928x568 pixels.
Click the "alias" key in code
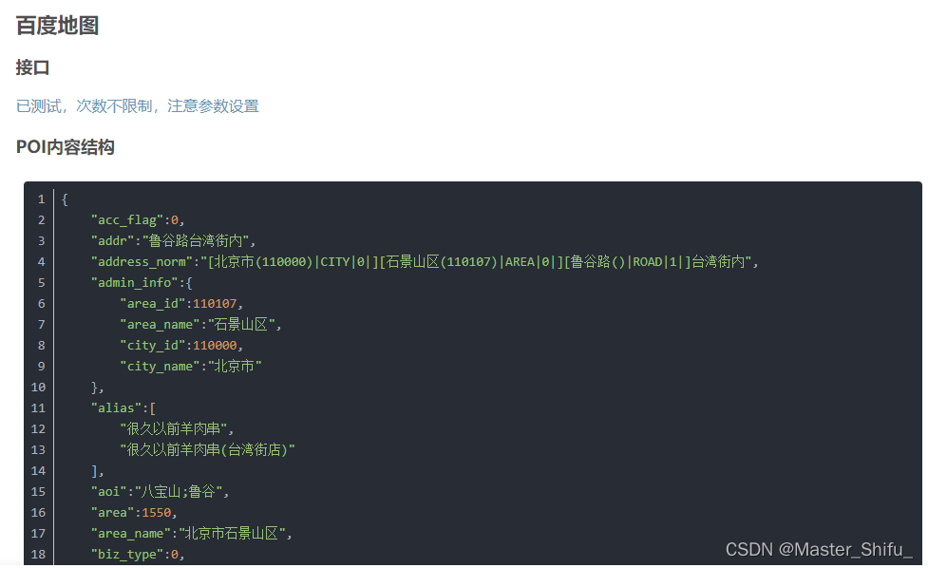(x=113, y=407)
